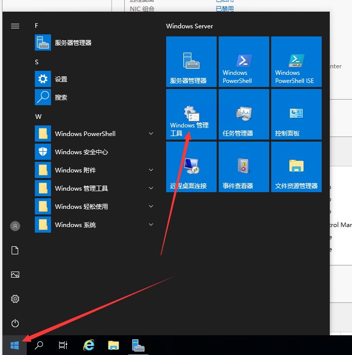Open the Windows PowerShell tile
The height and width of the screenshot is (355, 352).
pos(244,62)
